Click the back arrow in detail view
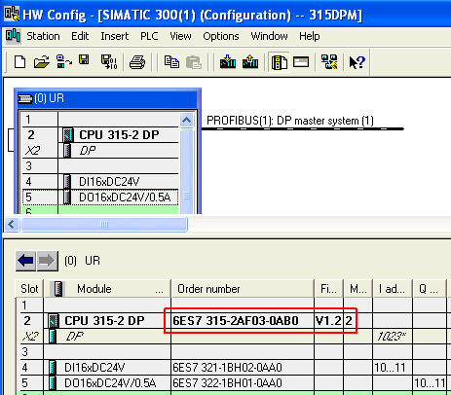The image size is (451, 395). tap(25, 261)
